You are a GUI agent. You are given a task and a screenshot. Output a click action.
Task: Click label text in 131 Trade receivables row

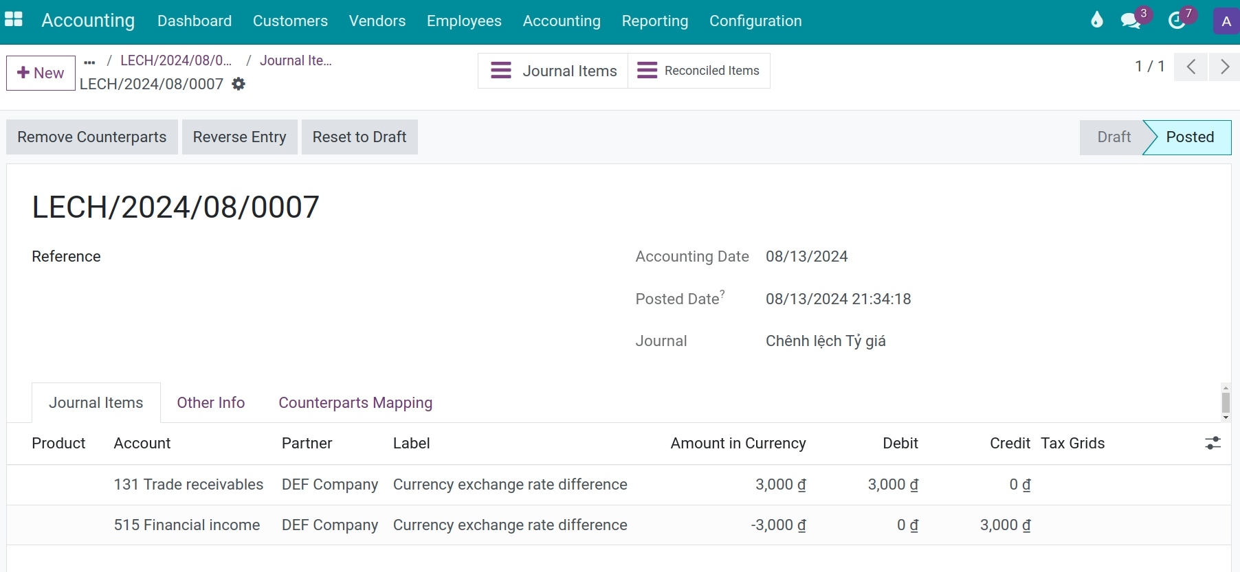pos(510,485)
